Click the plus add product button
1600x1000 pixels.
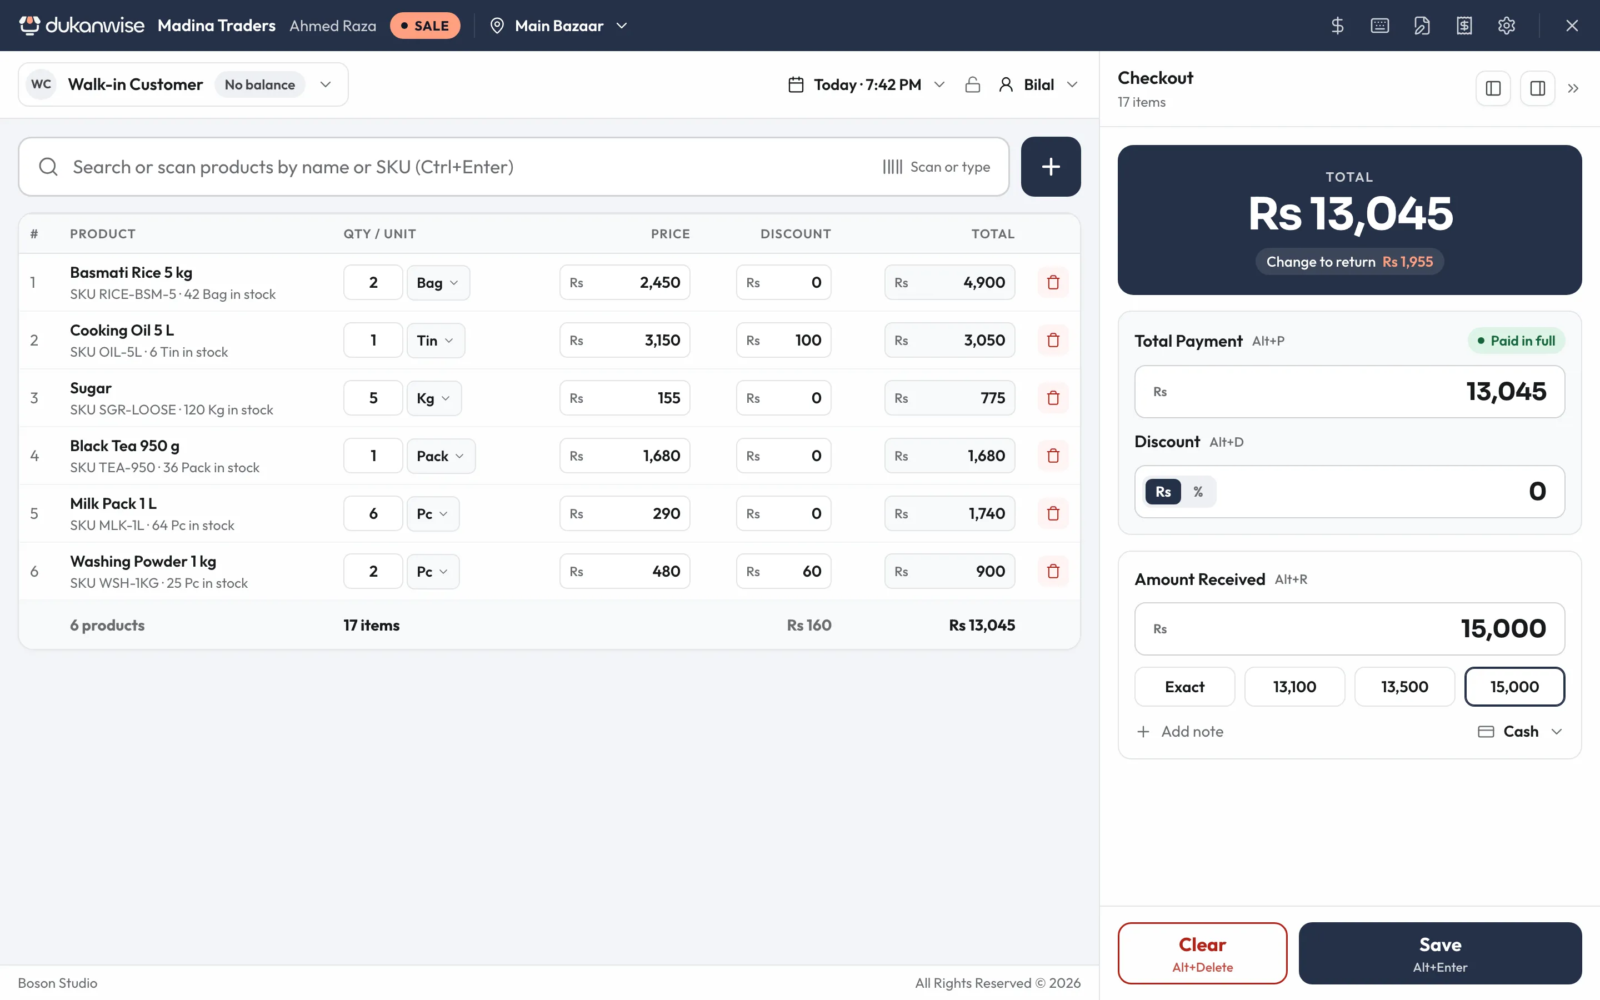pyautogui.click(x=1051, y=167)
